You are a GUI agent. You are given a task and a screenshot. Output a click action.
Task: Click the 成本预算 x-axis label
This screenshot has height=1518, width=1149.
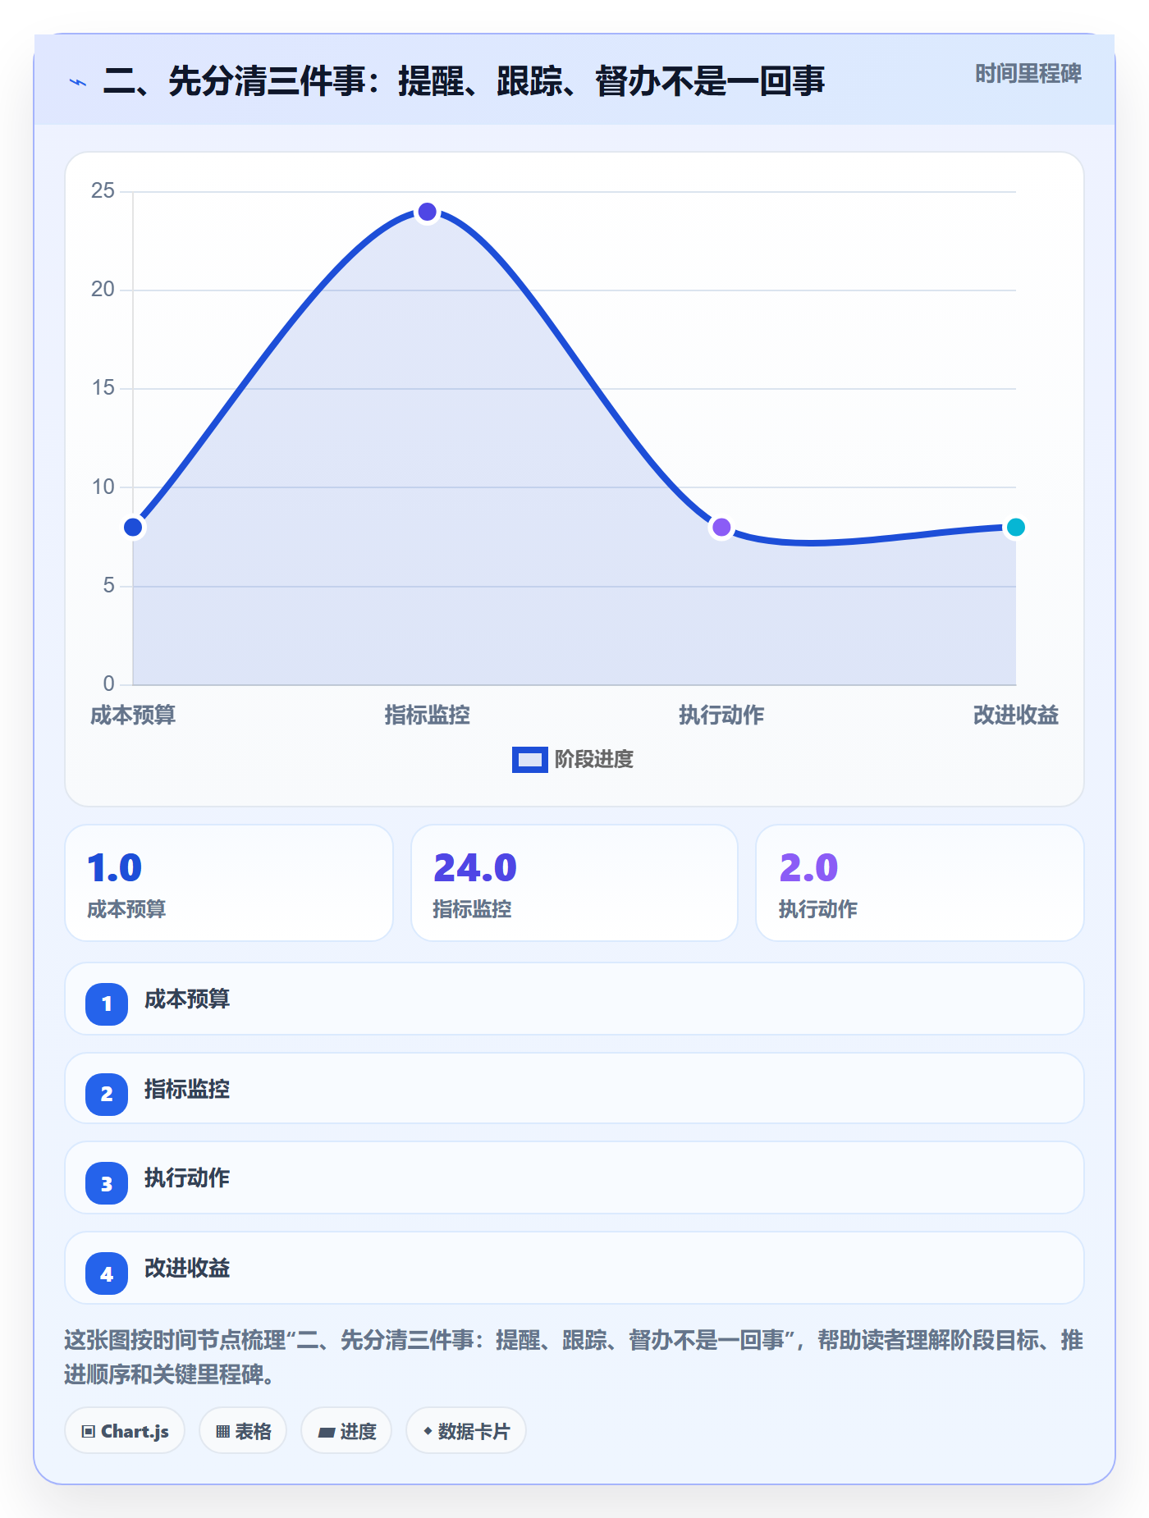(x=133, y=716)
